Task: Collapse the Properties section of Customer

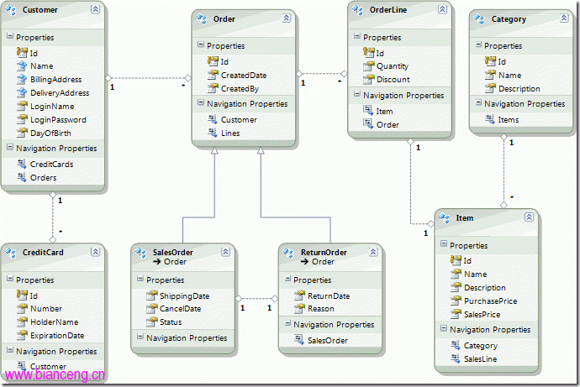Action: pyautogui.click(x=10, y=36)
